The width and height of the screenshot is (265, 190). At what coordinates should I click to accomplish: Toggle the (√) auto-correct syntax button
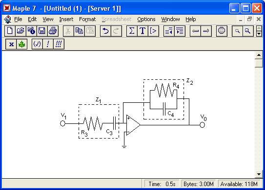pos(37,44)
